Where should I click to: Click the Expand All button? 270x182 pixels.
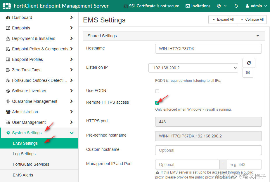pyautogui.click(x=223, y=20)
